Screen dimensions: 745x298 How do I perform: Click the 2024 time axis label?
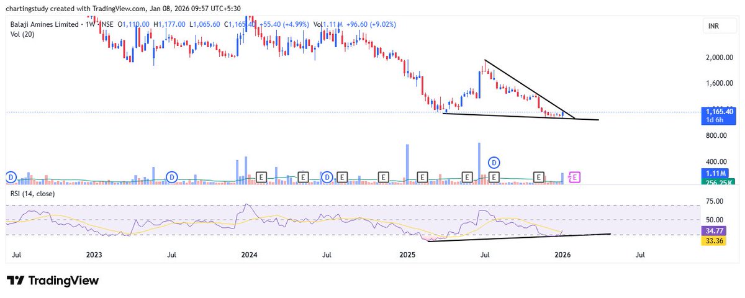tap(249, 255)
